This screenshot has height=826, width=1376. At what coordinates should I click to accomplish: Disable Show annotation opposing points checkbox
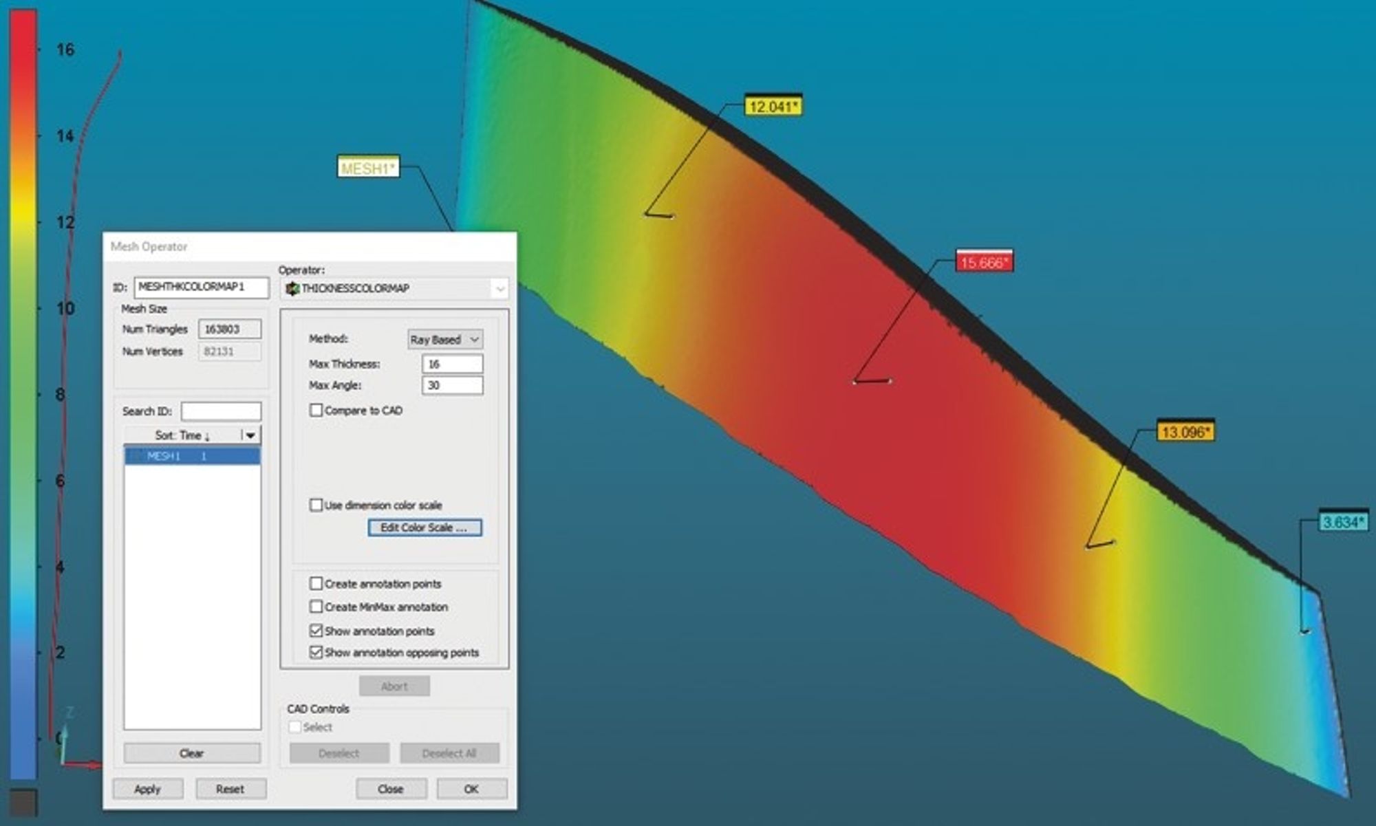pos(316,651)
